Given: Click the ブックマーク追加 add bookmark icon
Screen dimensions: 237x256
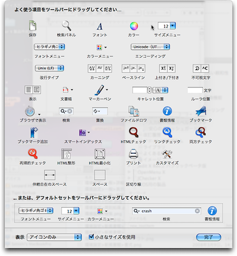Looking at the screenshot, I should click(34, 133).
